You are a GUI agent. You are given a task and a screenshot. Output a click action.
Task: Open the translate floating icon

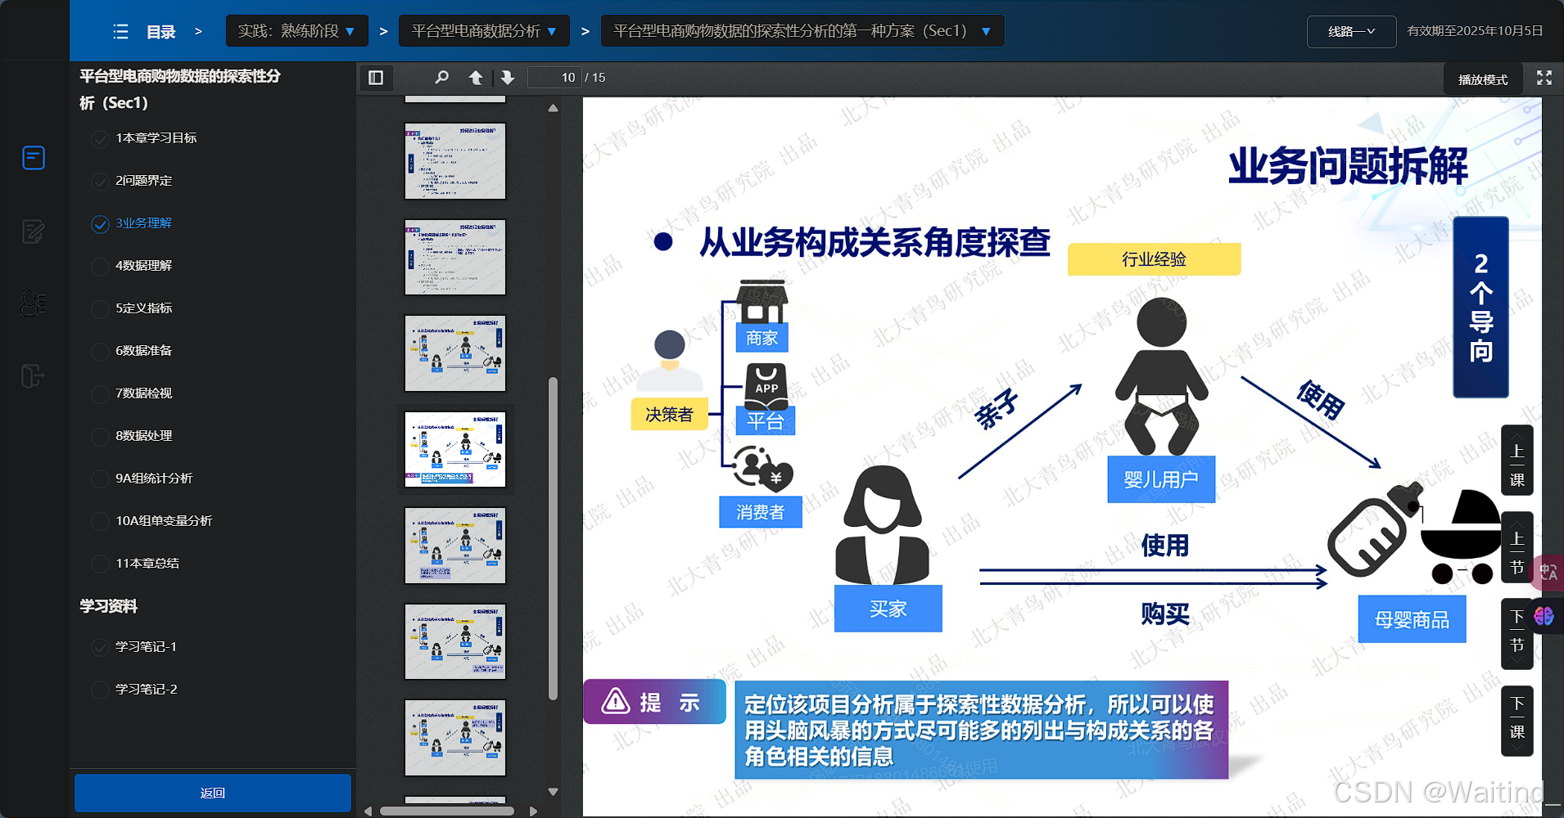pos(1548,573)
